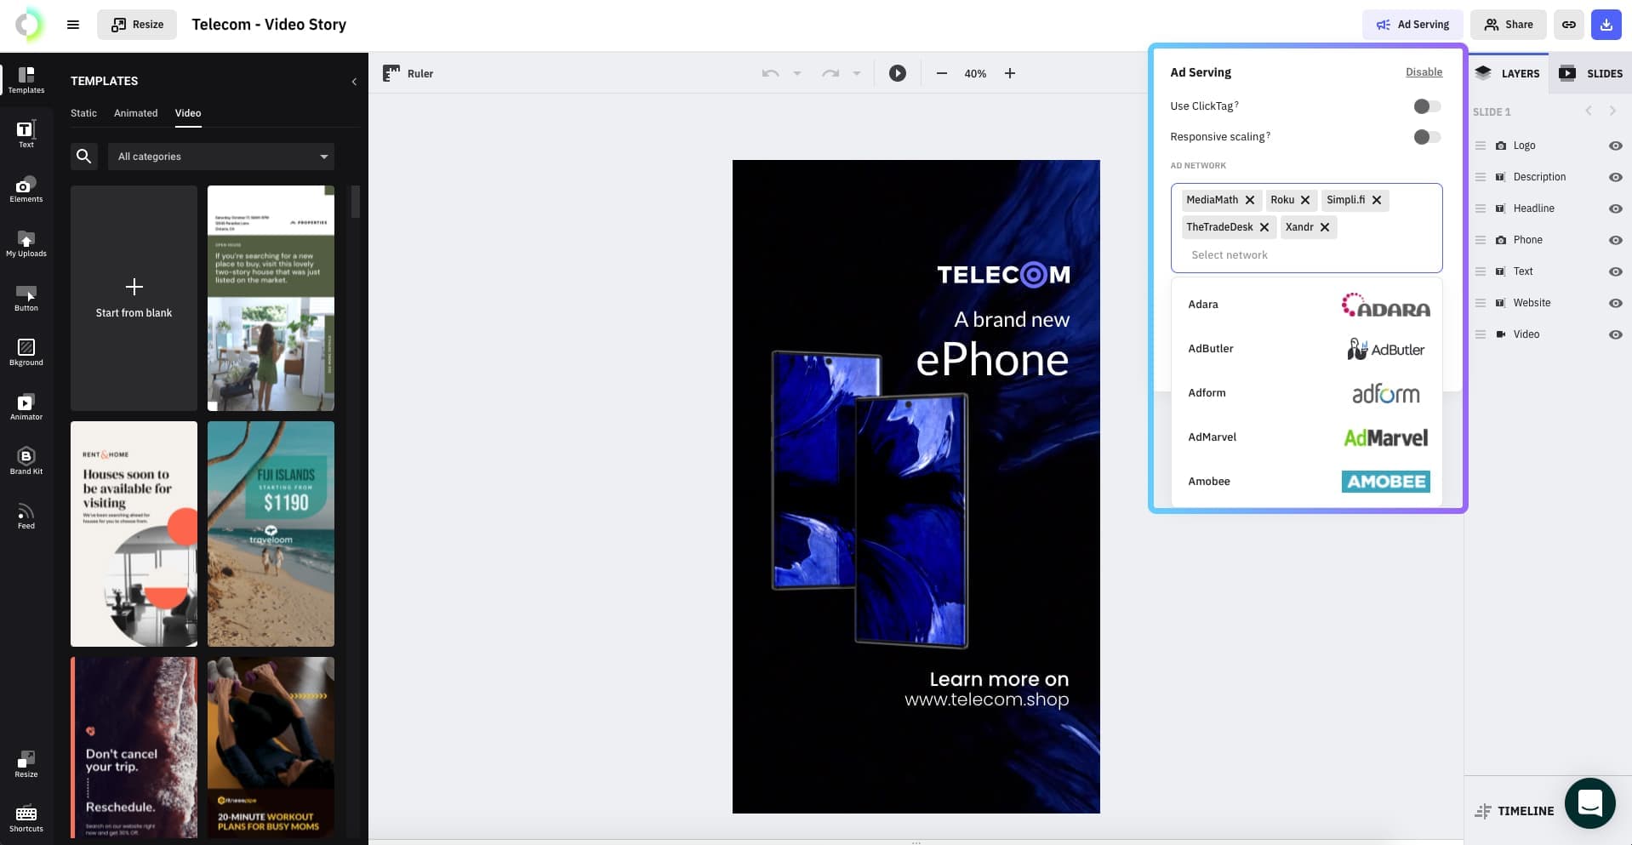The height and width of the screenshot is (845, 1632).
Task: Click the play preview button
Action: pyautogui.click(x=897, y=73)
